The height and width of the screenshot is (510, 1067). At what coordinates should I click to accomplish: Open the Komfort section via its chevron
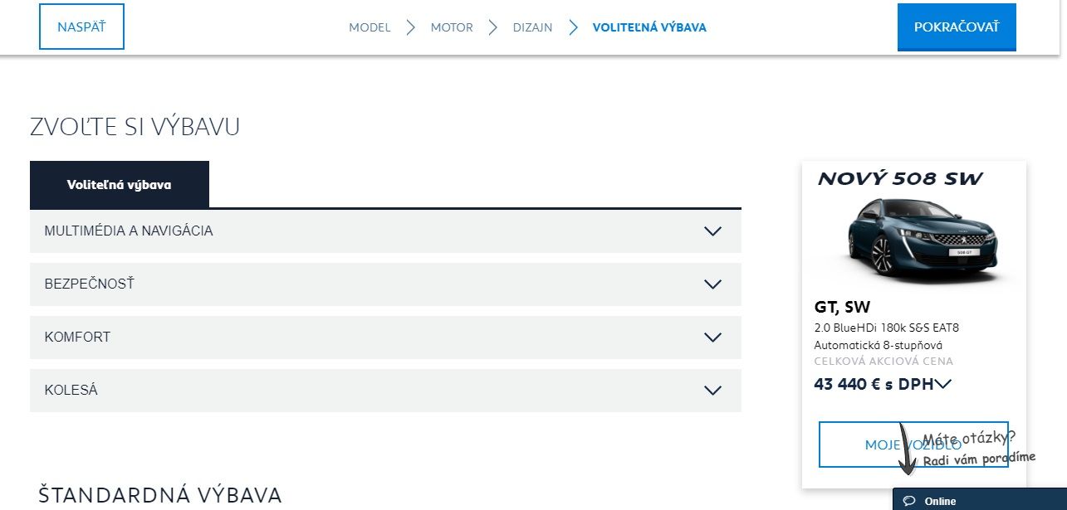click(712, 338)
